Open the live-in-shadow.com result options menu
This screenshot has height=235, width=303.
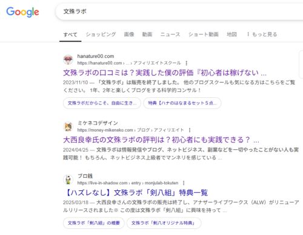point(184,183)
